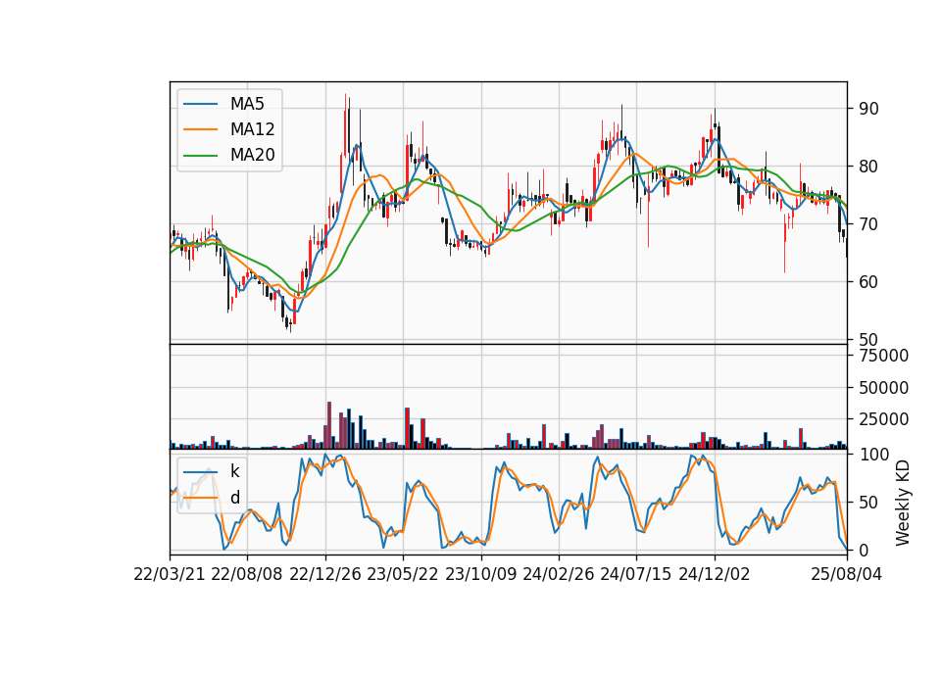Image resolution: width=941 pixels, height=676 pixels.
Task: Click the 24/02/26 date tick label
Action: (x=559, y=575)
